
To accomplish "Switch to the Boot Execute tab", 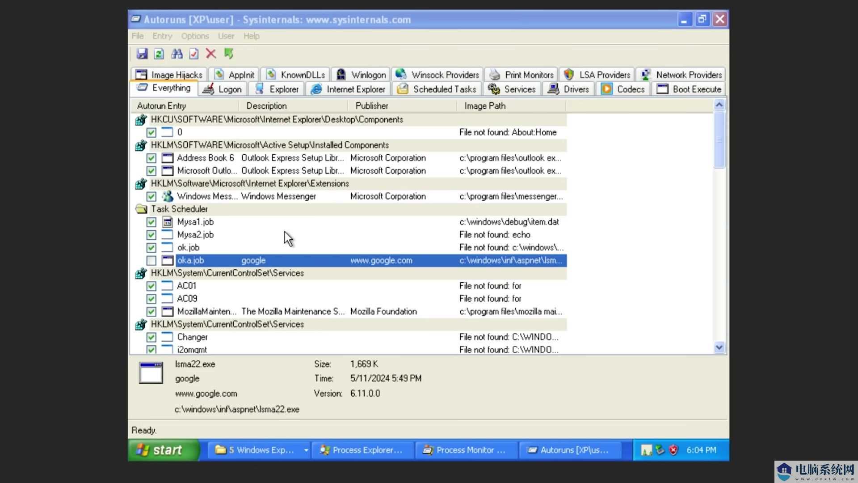I will 689,89.
